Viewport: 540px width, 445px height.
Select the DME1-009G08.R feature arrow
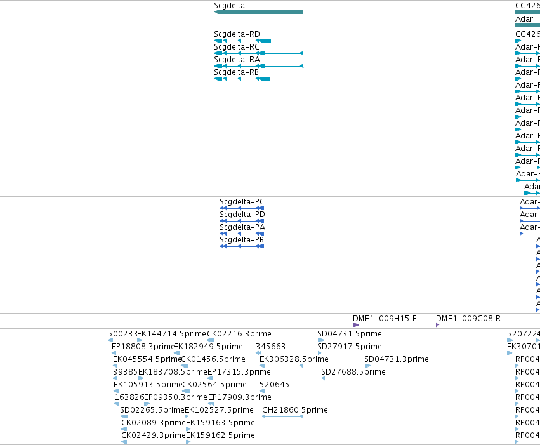[438, 325]
